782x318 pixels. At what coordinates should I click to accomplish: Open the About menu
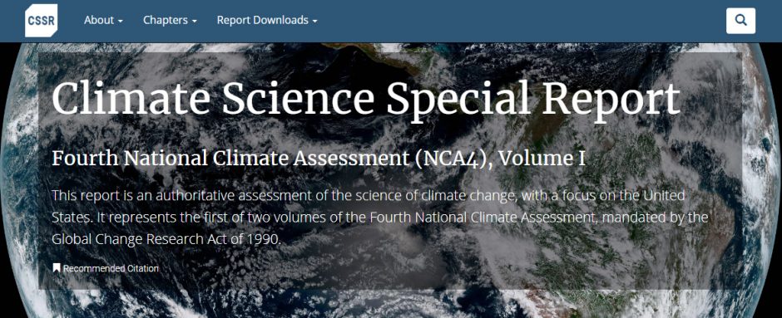103,21
